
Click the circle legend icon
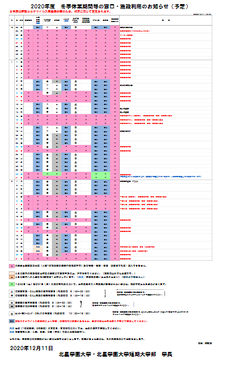pyautogui.click(x=12, y=314)
